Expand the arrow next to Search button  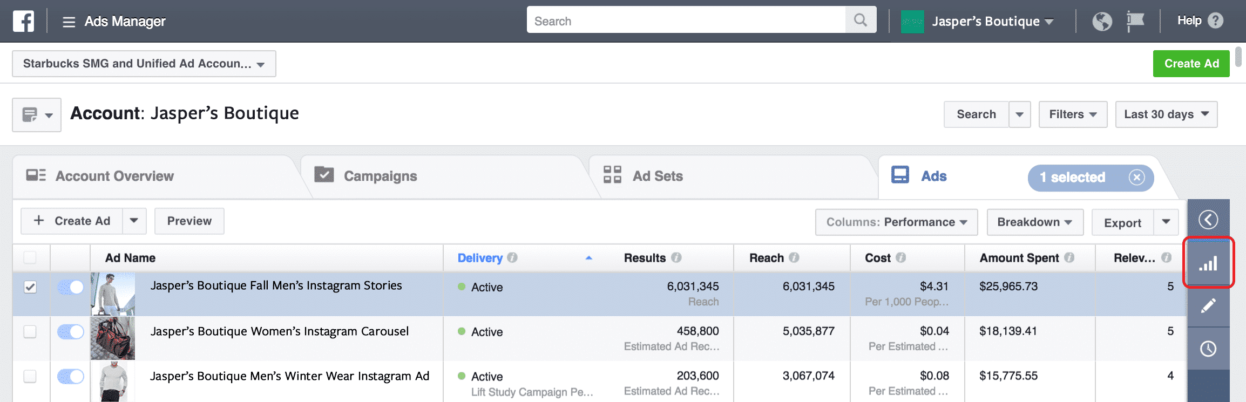click(1020, 114)
